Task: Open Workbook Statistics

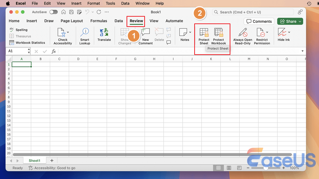Action: pos(28,43)
